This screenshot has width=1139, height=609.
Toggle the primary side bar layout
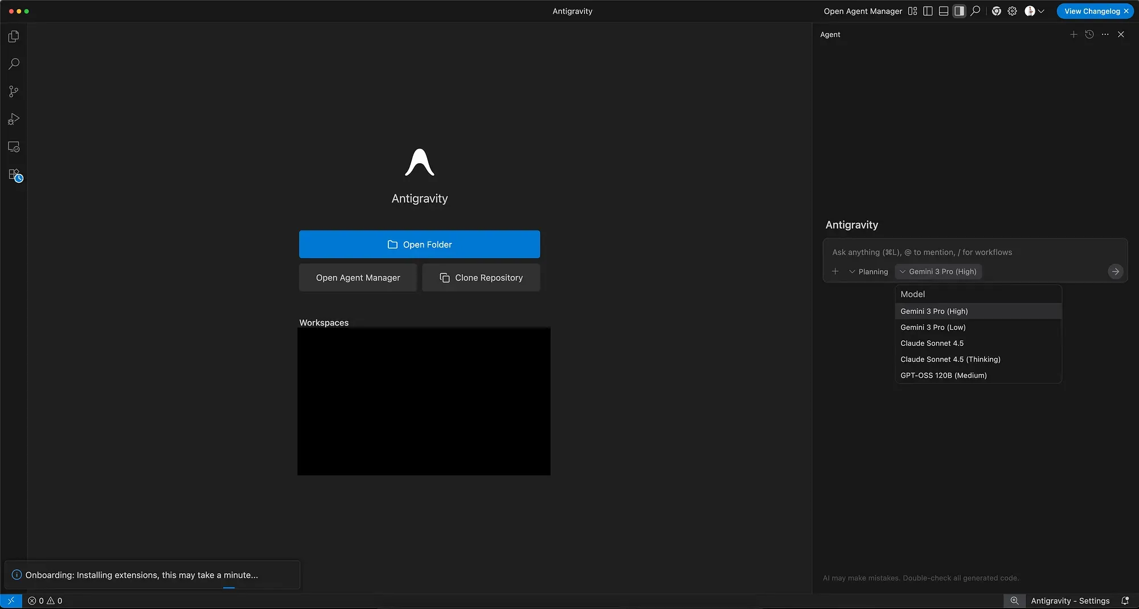[928, 11]
